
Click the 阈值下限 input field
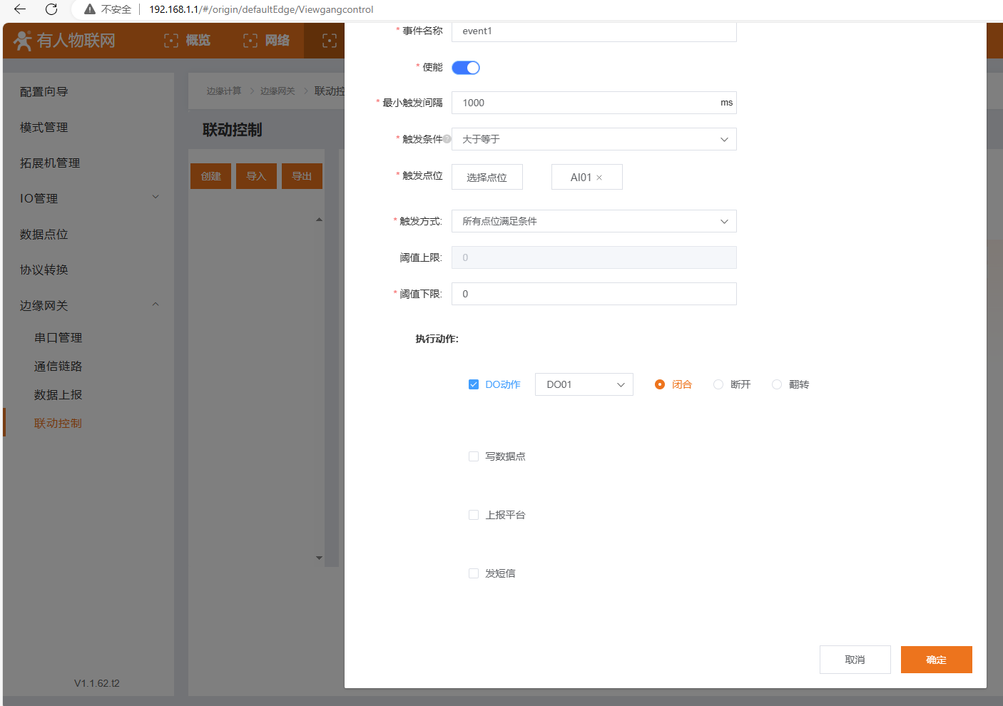click(594, 294)
